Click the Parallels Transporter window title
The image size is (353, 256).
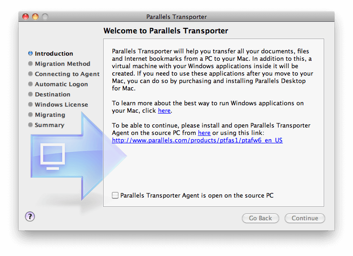click(x=176, y=17)
